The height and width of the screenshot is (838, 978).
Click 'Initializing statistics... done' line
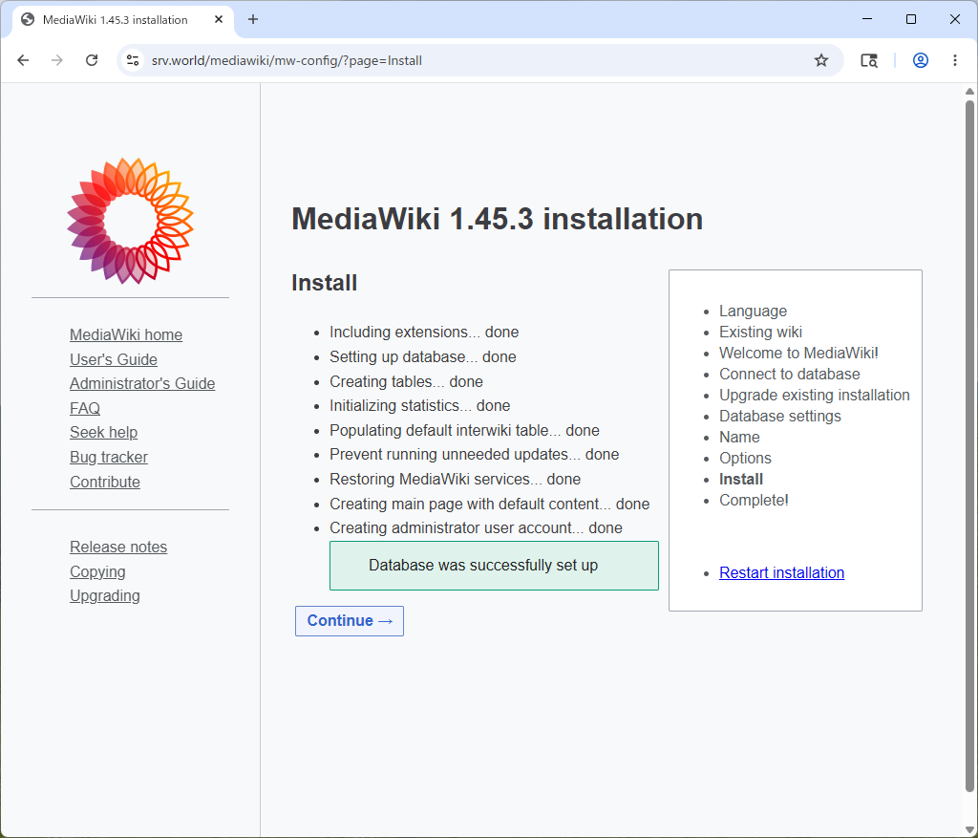coord(420,405)
